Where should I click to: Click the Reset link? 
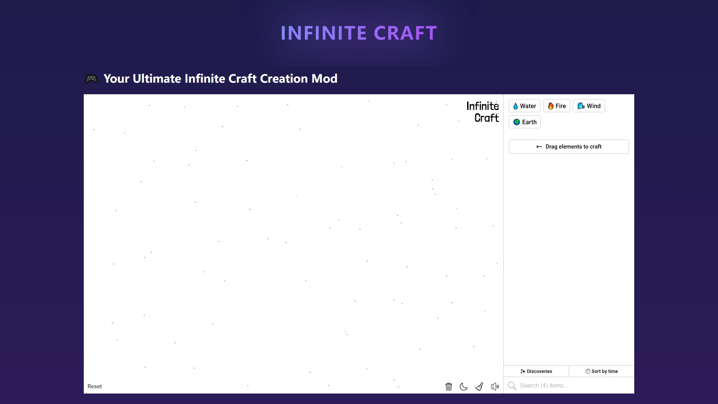coord(95,386)
